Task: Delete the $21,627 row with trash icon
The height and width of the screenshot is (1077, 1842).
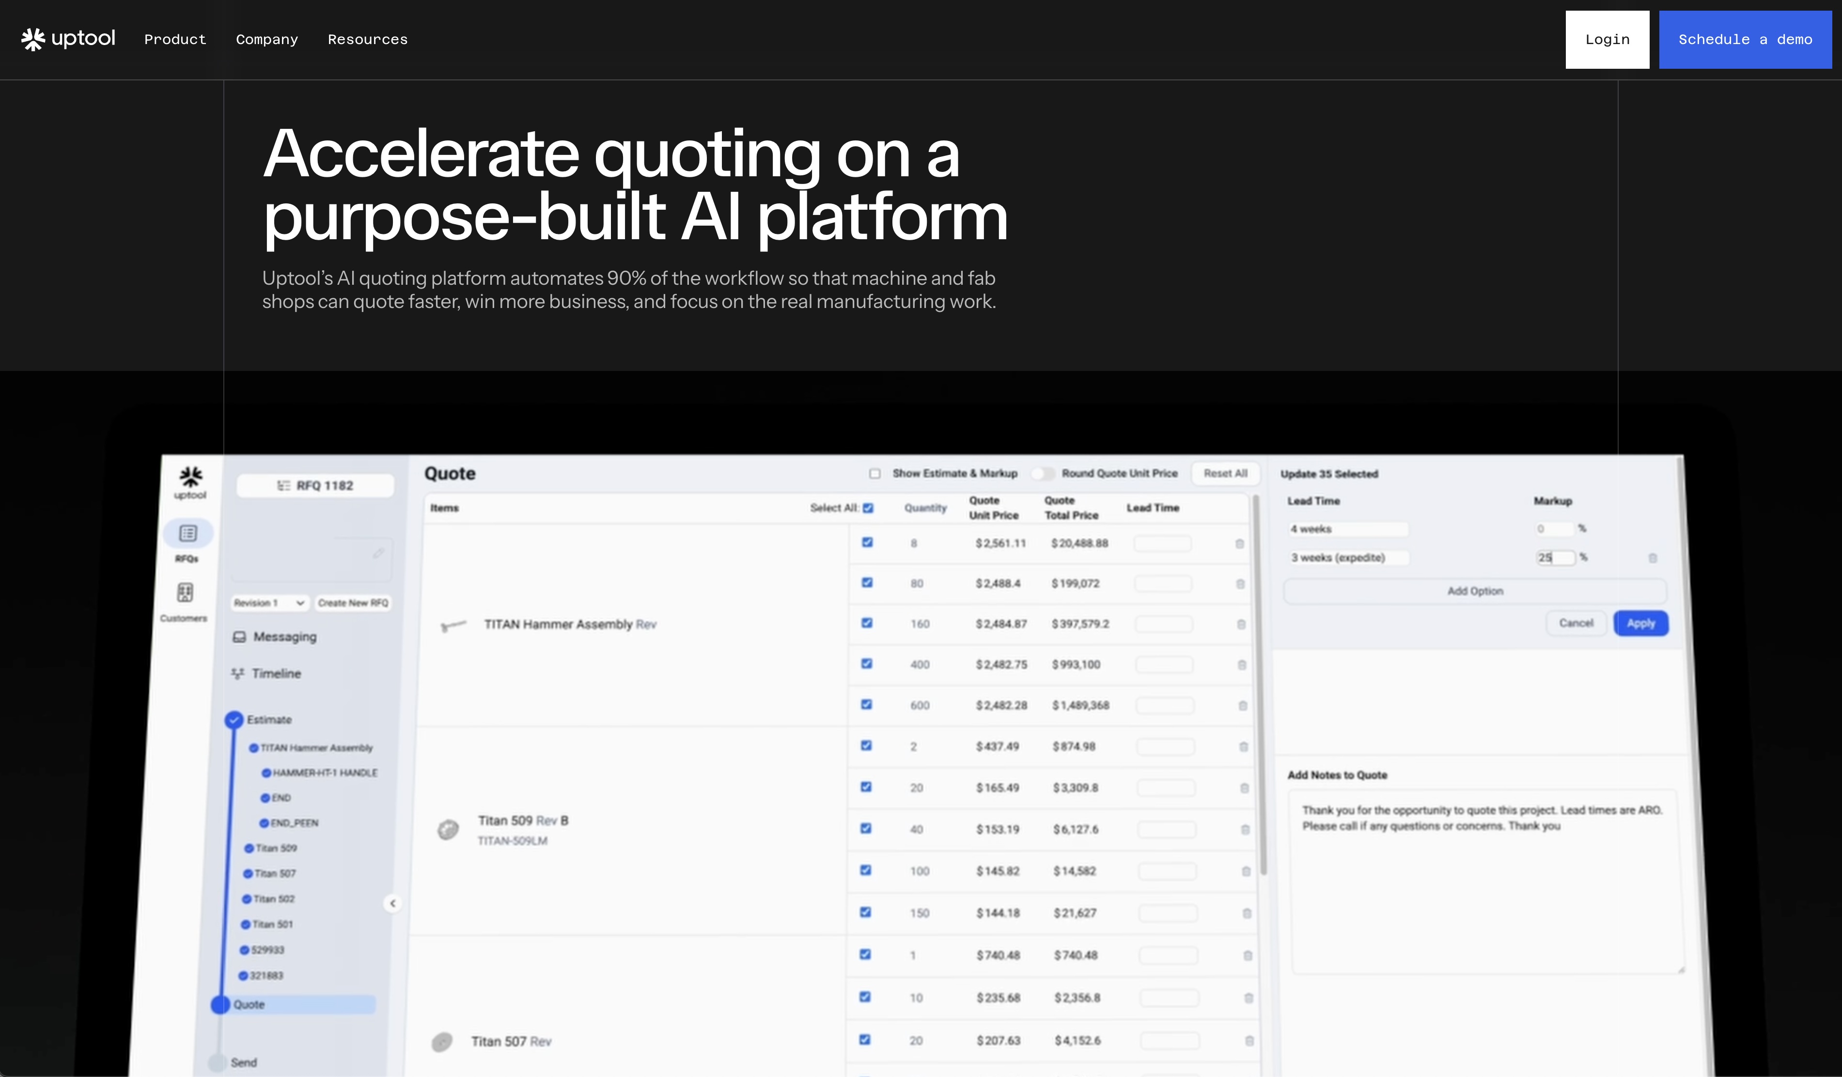Action: 1247,913
